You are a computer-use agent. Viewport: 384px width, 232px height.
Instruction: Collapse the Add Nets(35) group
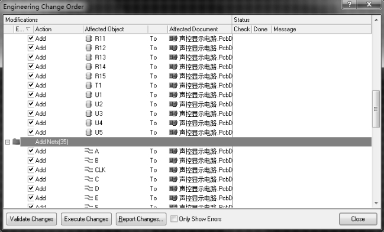pos(8,142)
